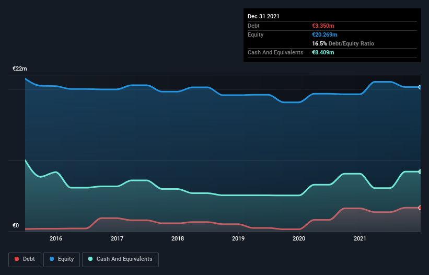Click the 2020 x-axis label
The width and height of the screenshot is (429, 275).
pos(299,238)
